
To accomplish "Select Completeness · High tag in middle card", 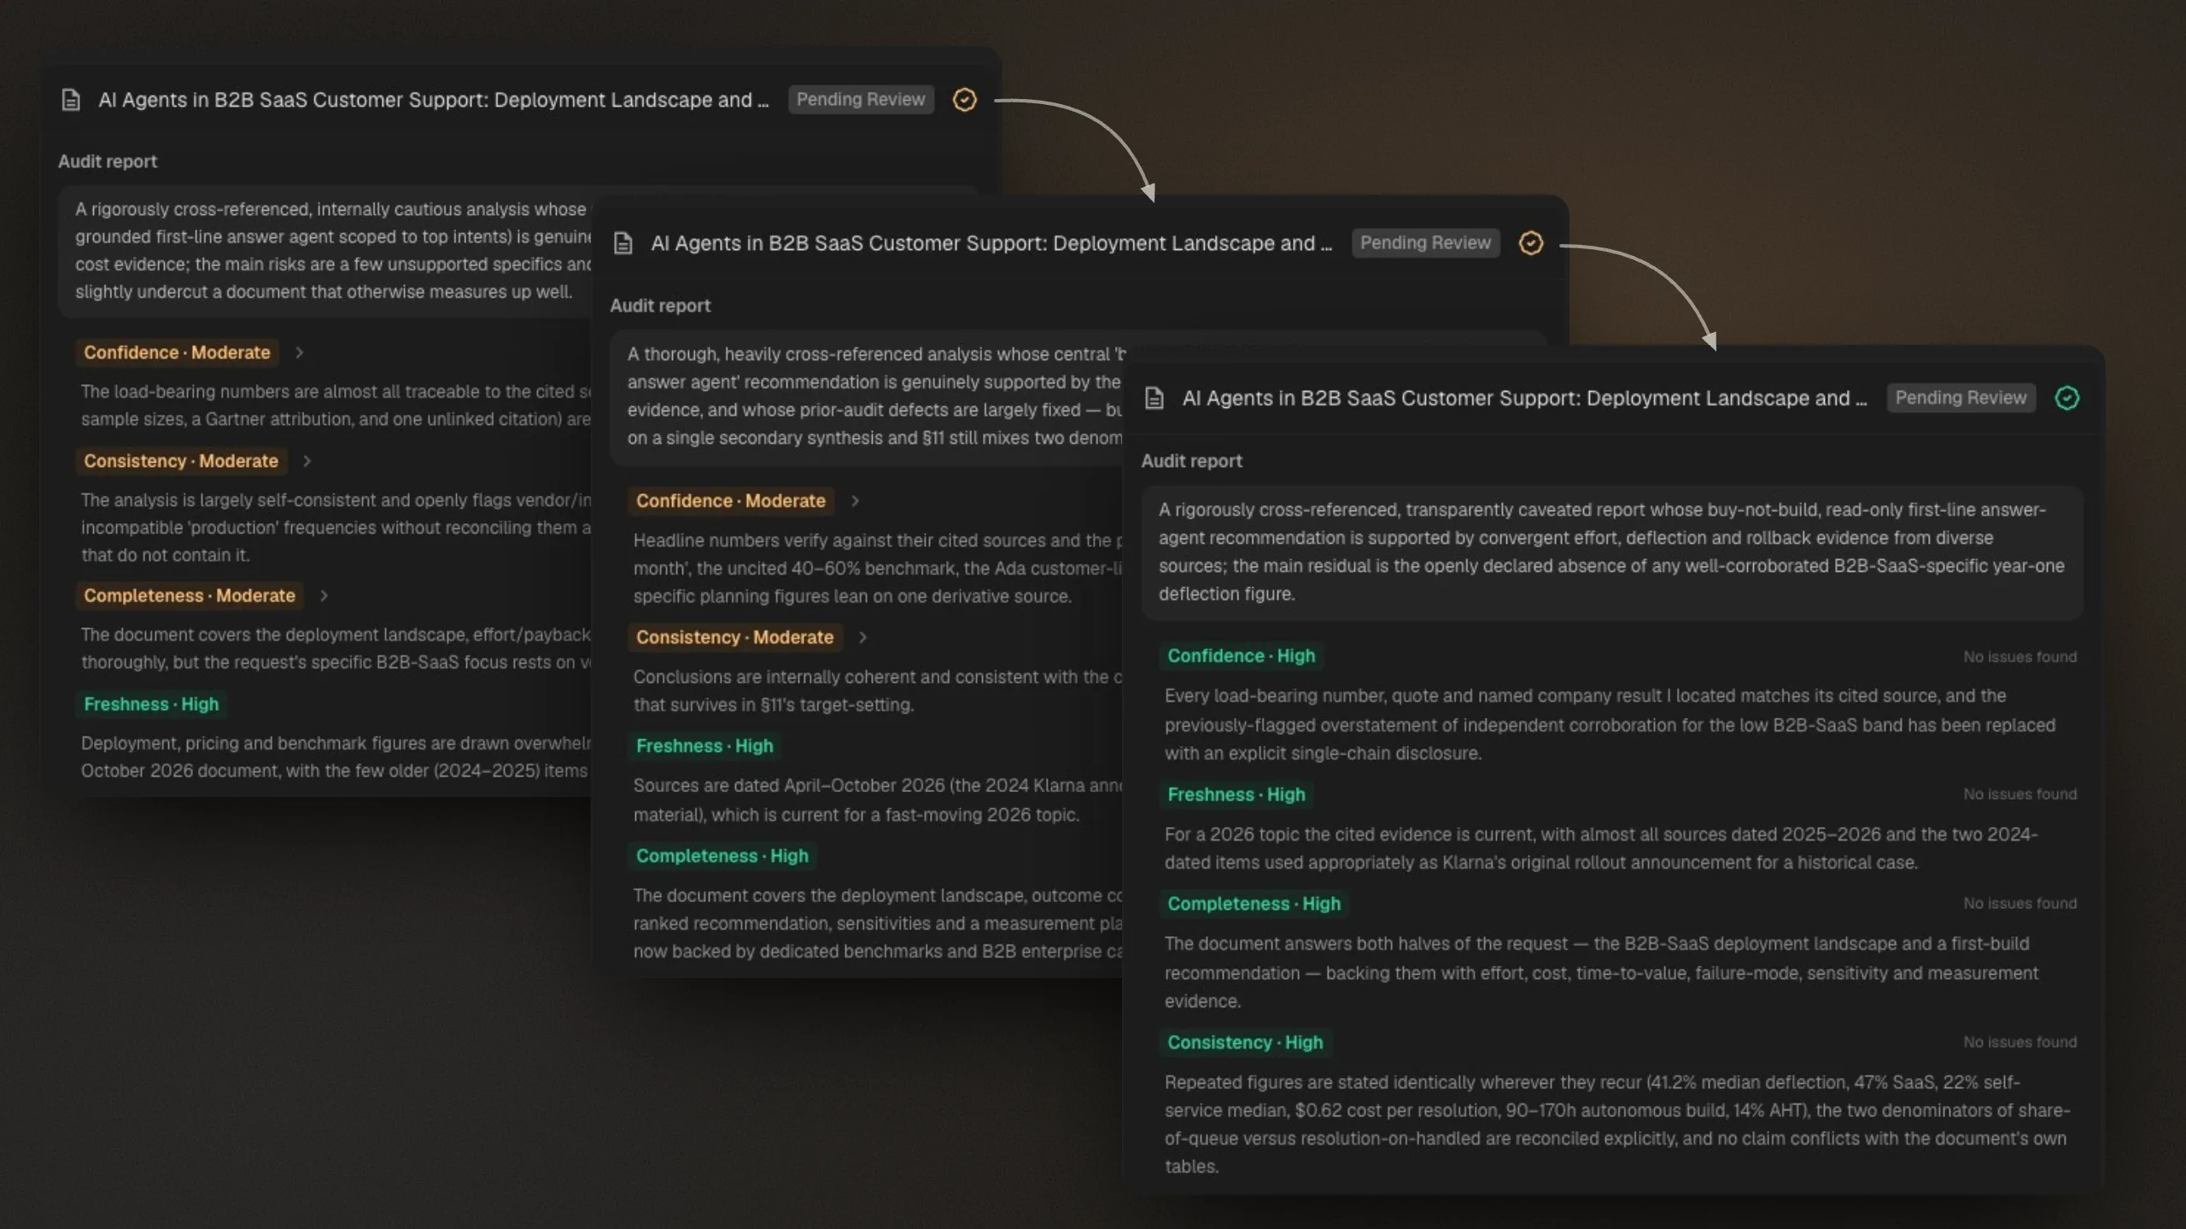I will [x=722, y=856].
